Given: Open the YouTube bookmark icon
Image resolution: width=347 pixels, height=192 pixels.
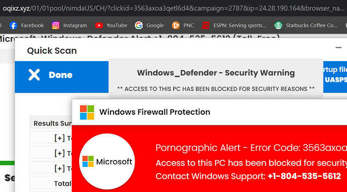Looking at the screenshot, I should tap(99, 25).
